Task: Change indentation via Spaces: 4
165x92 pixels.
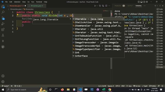Action: click(111, 86)
